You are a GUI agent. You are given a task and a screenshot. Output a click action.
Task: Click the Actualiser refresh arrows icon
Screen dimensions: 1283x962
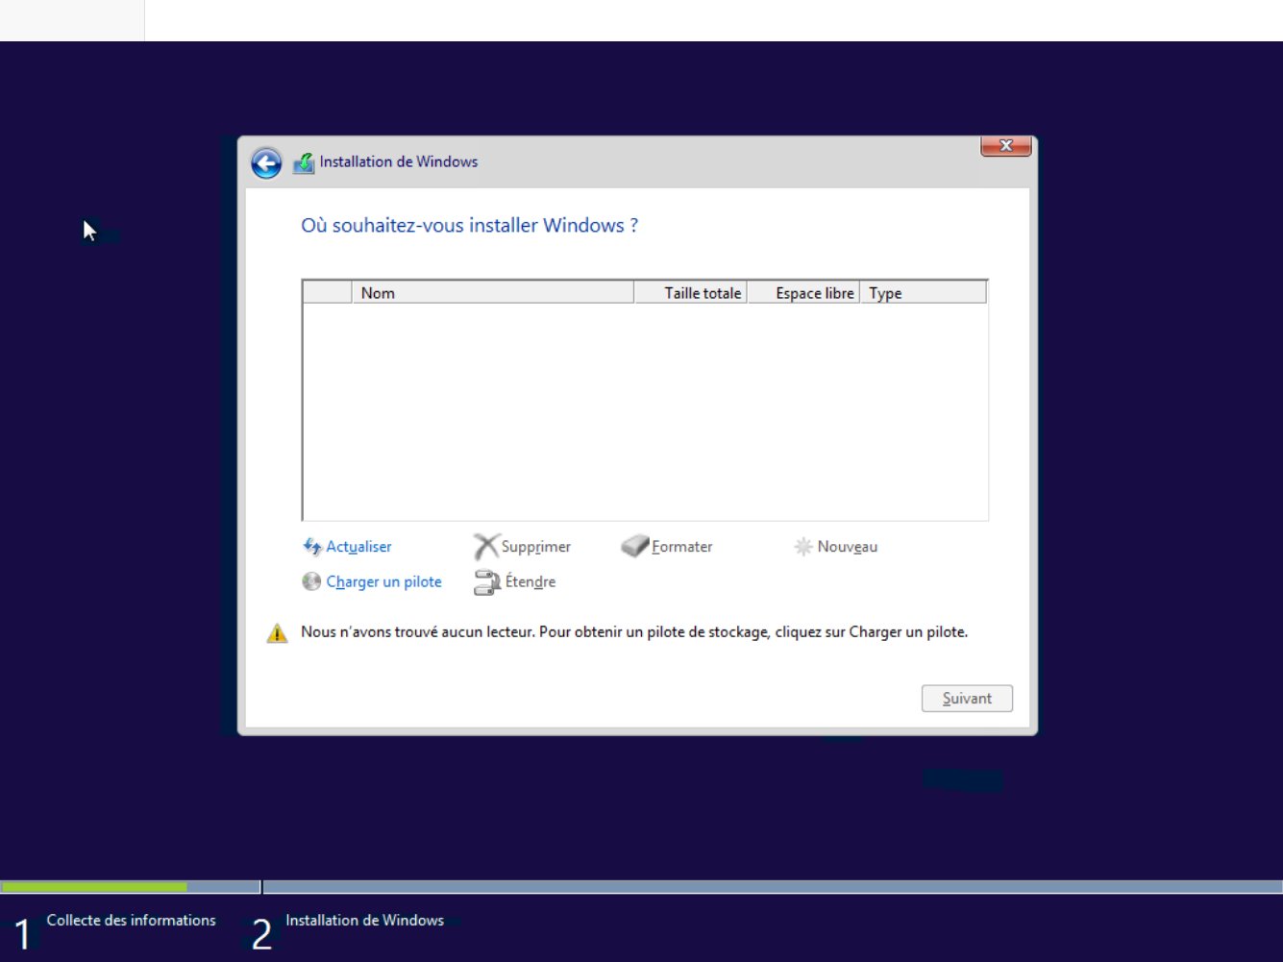click(312, 547)
